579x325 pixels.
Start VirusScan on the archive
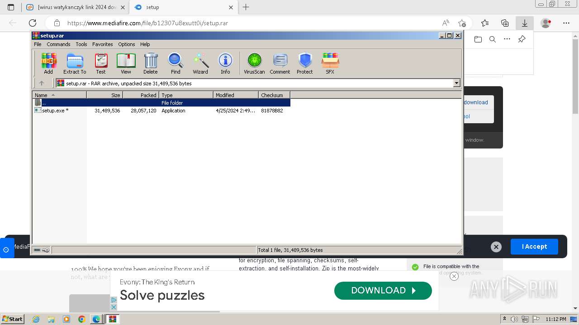(254, 63)
